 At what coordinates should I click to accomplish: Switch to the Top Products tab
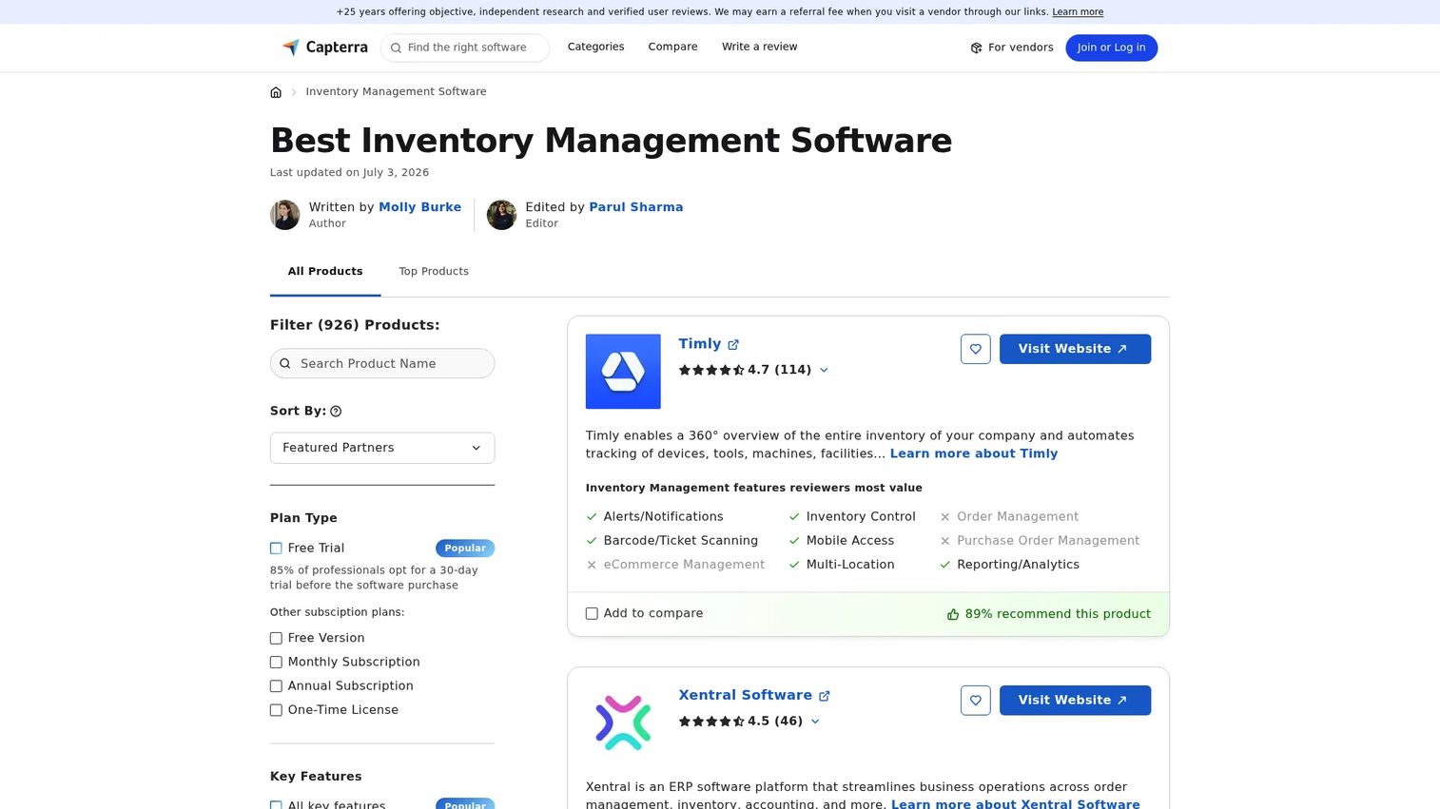tap(434, 272)
